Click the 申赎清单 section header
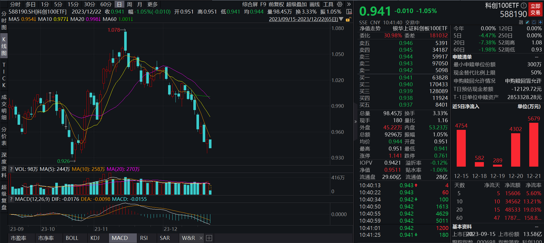 coord(462,57)
